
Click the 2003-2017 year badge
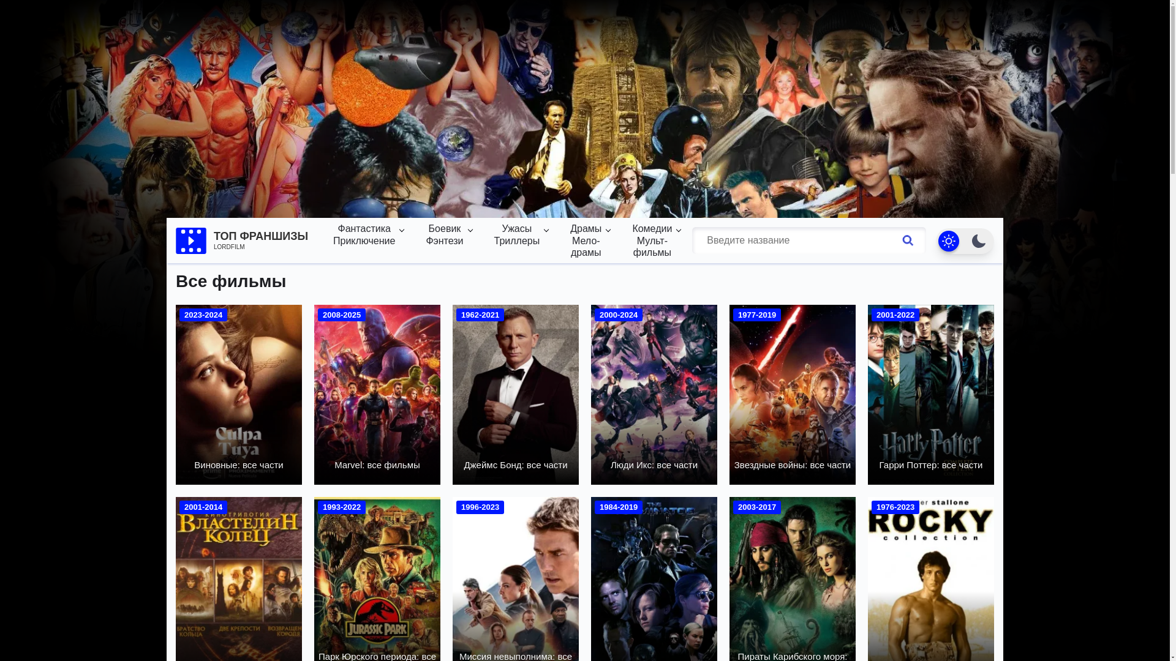(x=757, y=507)
